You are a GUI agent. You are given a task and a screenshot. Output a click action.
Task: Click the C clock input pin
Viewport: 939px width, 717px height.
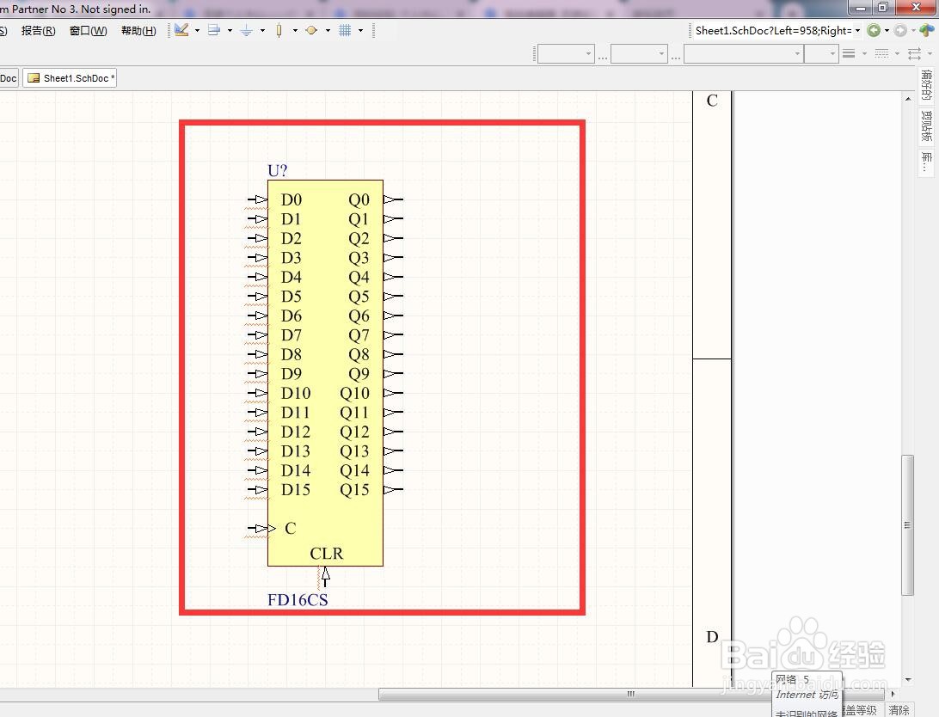(261, 529)
